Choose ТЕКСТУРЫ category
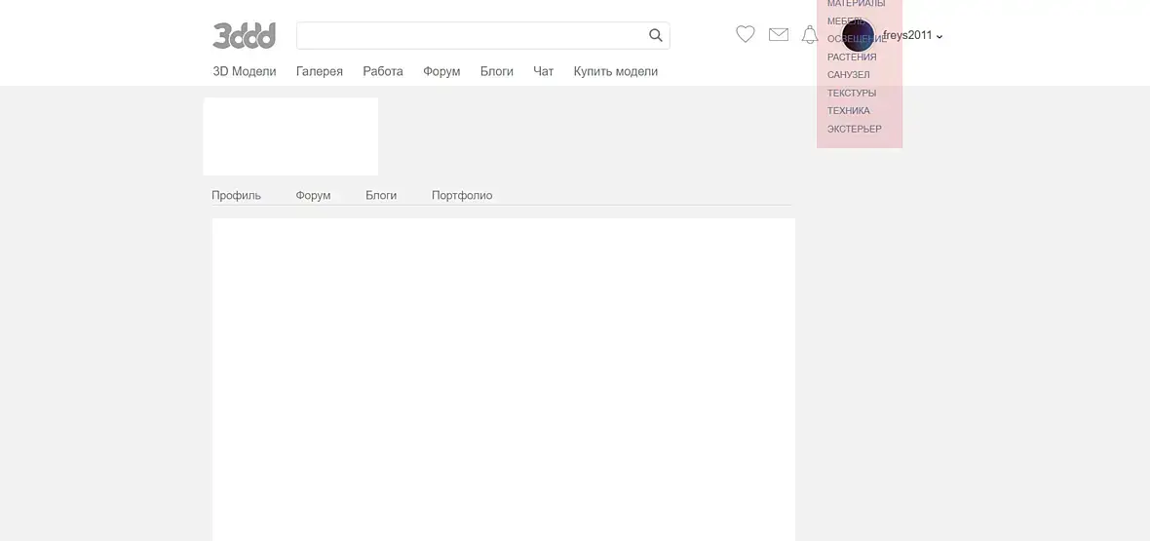Image resolution: width=1150 pixels, height=541 pixels. [x=852, y=93]
